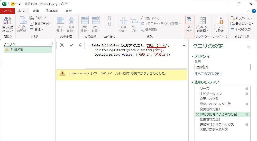Open the 管理 dropdown
The image size is (257, 141).
coord(36,29)
